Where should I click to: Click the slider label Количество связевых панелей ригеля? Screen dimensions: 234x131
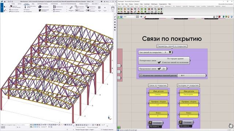point(160,75)
